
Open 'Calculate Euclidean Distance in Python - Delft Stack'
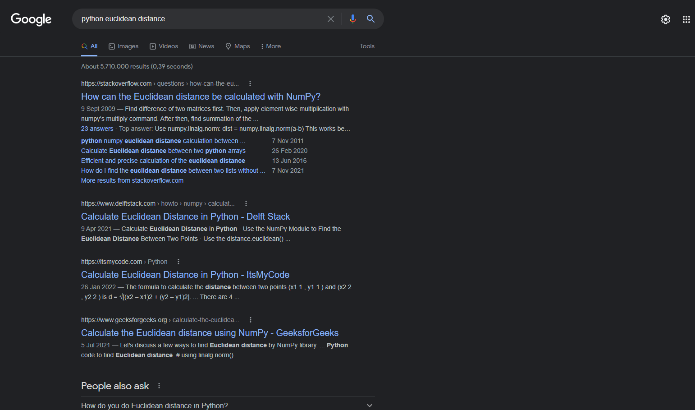[185, 217]
